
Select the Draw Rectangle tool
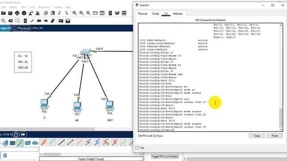(39, 21)
